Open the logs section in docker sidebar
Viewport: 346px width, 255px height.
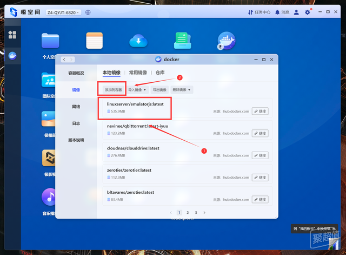[76, 123]
